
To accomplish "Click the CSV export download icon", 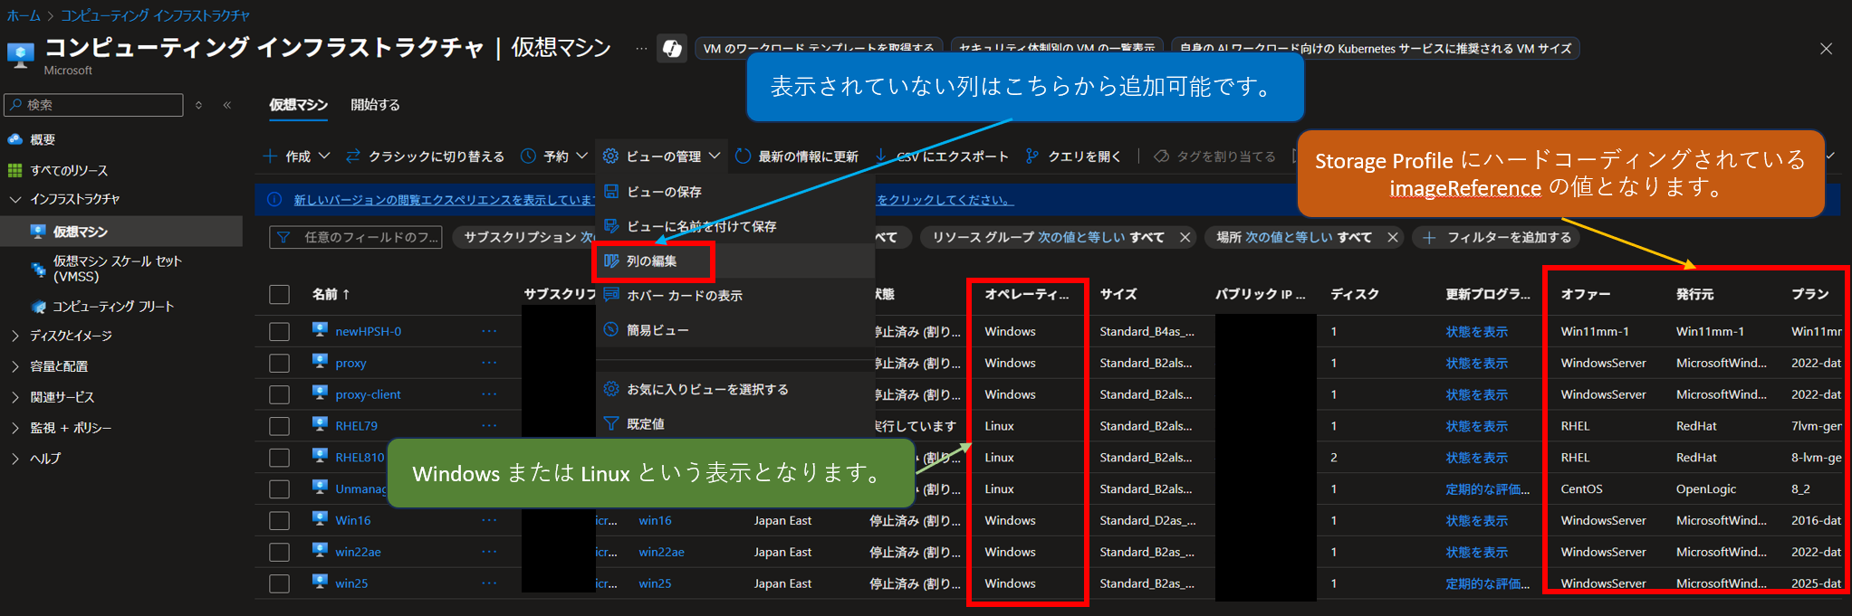I will 881,156.
